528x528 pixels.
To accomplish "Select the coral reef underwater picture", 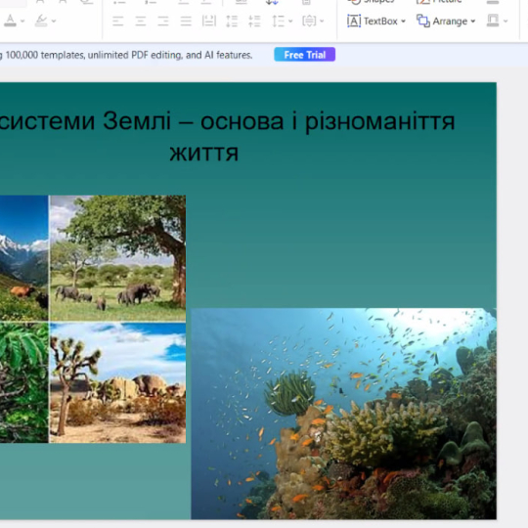I will 343,414.
